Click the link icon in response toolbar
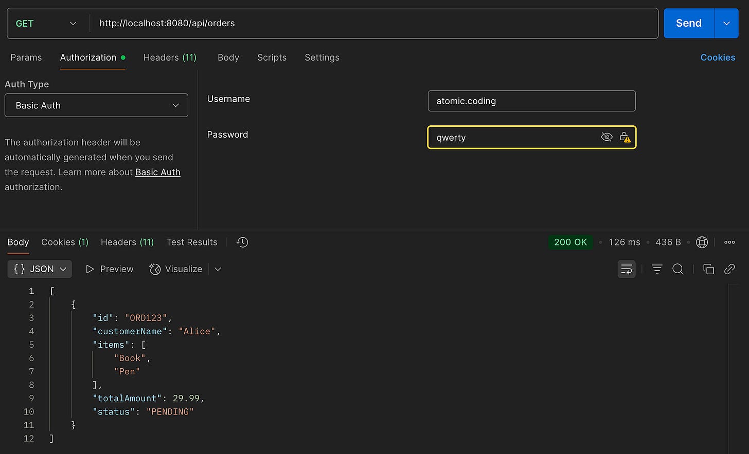 (x=729, y=269)
